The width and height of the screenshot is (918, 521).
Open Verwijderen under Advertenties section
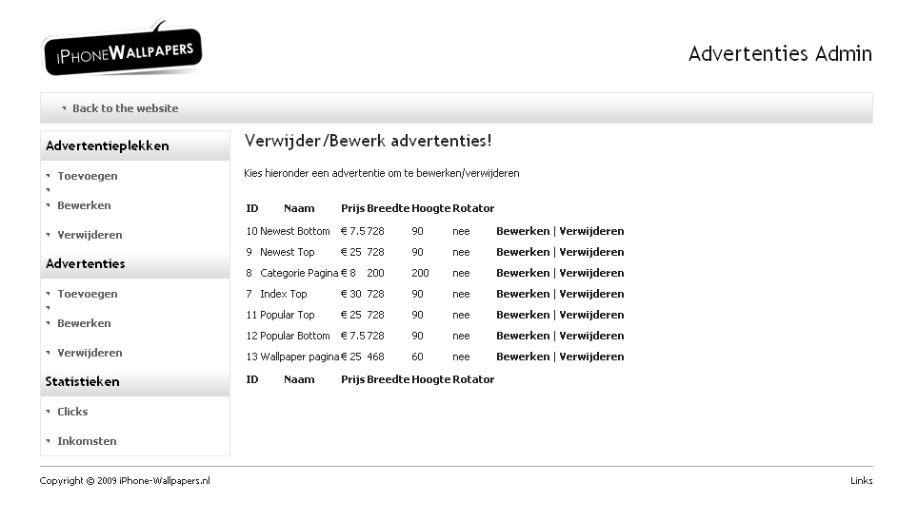point(90,353)
